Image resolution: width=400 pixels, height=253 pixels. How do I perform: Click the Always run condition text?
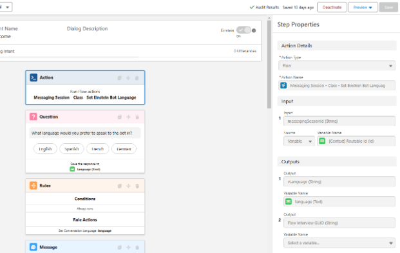click(x=85, y=208)
